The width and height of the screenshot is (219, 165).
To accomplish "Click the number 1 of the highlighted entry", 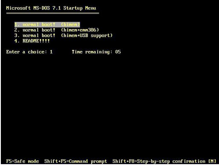I will [x=17, y=24].
